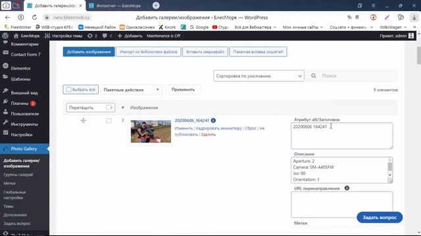Click the drag handle icon for image row 2
Screen dimensions: 421x236
tap(84, 121)
